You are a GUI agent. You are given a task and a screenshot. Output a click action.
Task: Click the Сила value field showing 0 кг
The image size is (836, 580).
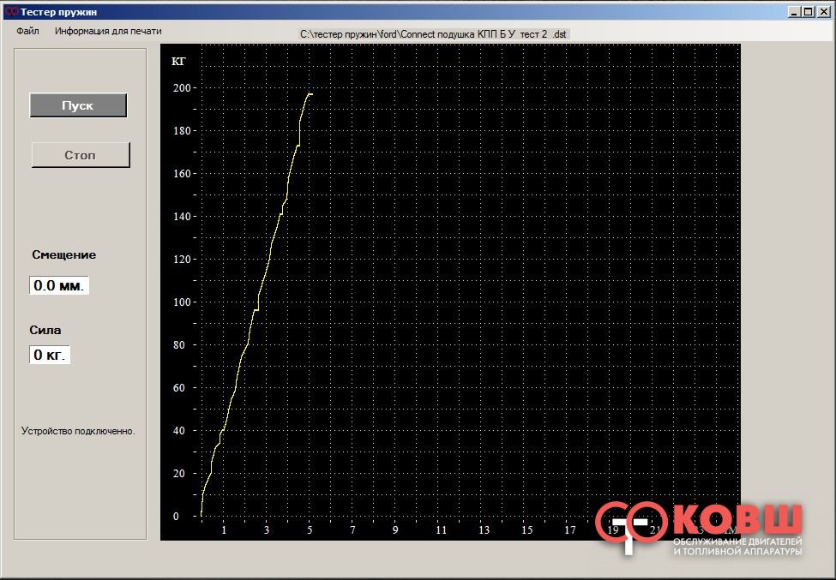[x=50, y=354]
